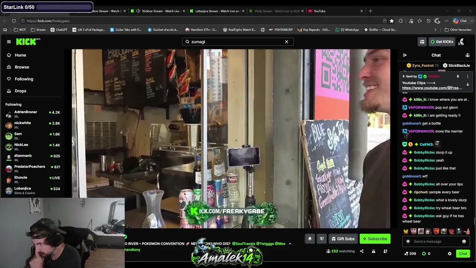The height and width of the screenshot is (268, 476).
Task: Toggle stream notifications bell
Action: click(x=310, y=239)
